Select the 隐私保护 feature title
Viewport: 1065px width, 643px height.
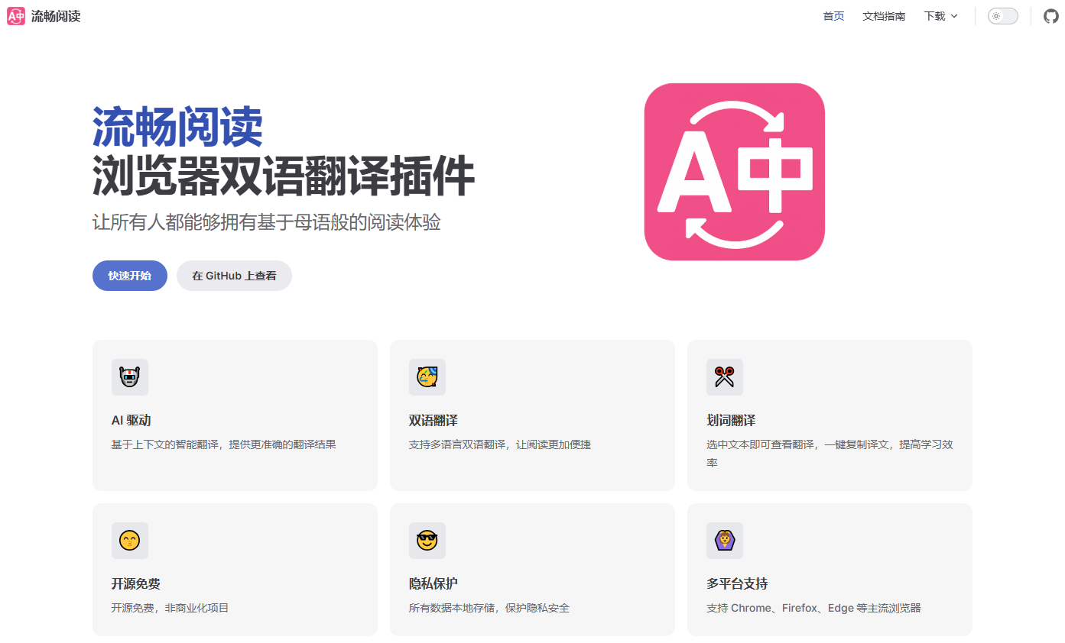433,584
